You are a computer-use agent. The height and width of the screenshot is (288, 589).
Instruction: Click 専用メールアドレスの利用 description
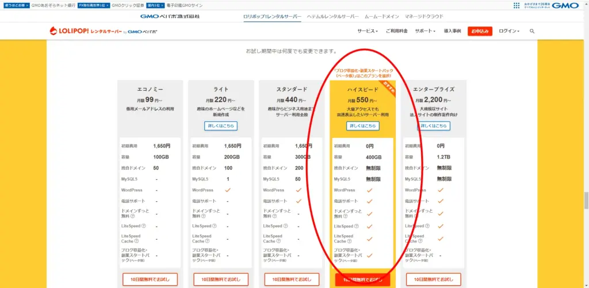click(150, 109)
